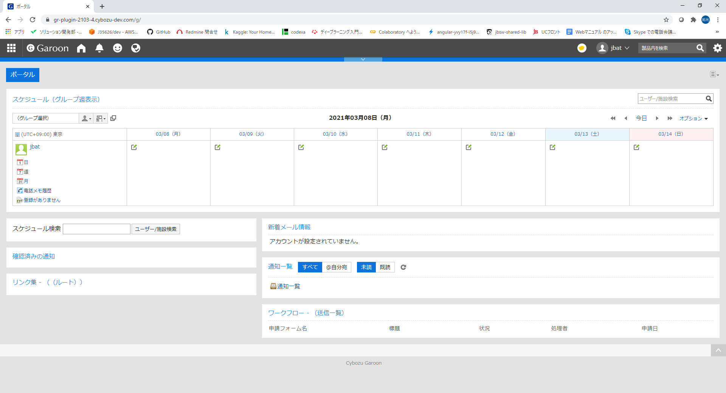Open the Garoon settings gear icon
Viewport: 726px width, 393px height.
pos(717,48)
